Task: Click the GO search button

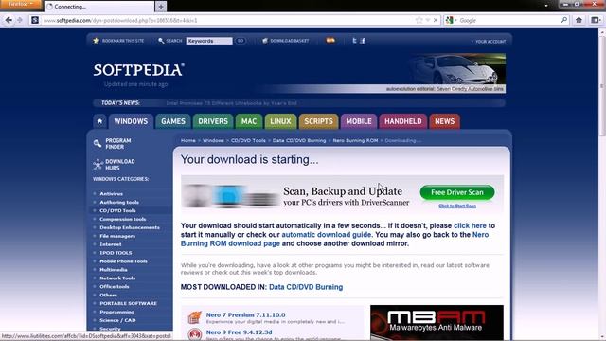Action: point(240,41)
